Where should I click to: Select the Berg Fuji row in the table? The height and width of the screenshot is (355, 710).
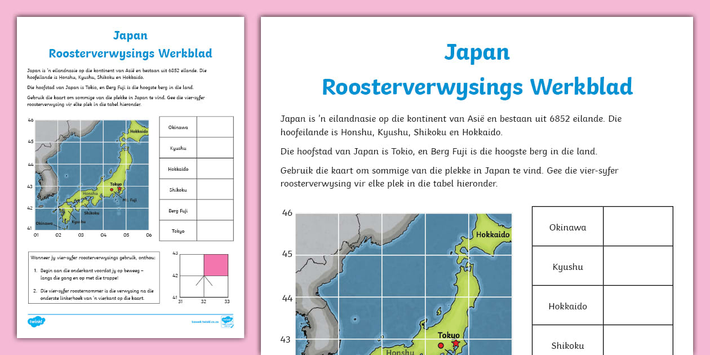[178, 210]
